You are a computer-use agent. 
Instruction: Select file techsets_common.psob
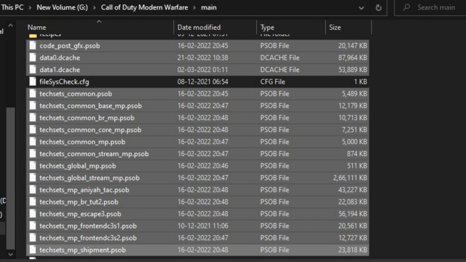(76, 94)
